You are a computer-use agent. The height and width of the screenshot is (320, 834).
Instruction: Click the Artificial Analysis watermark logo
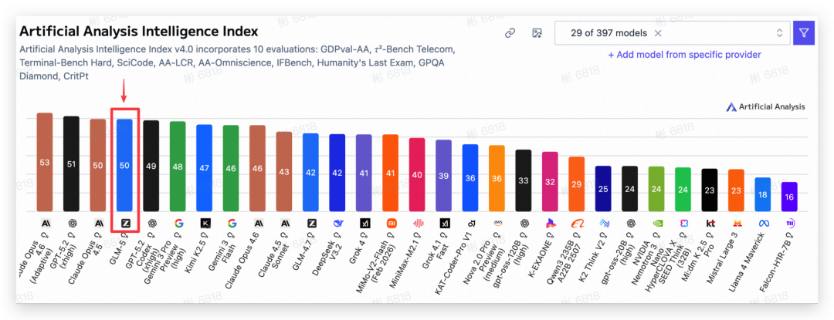tap(765, 107)
